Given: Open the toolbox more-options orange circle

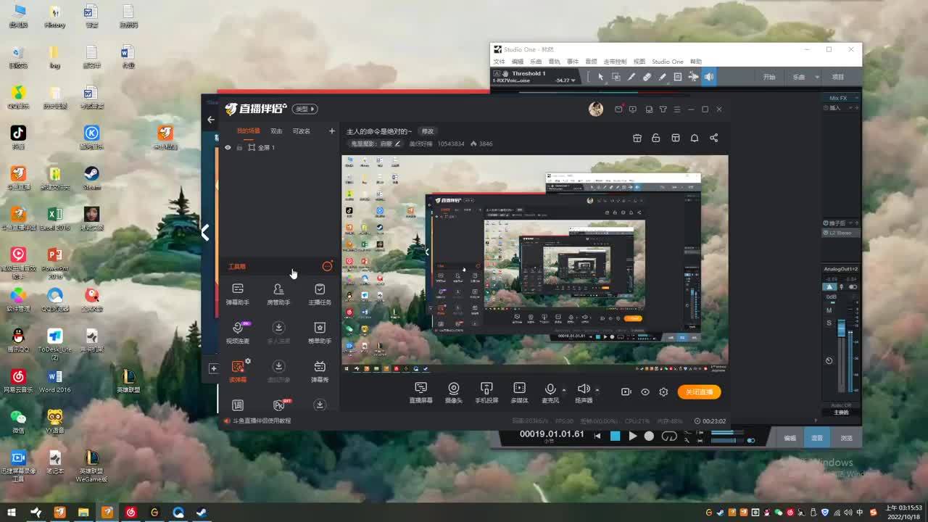Looking at the screenshot, I should (x=327, y=267).
